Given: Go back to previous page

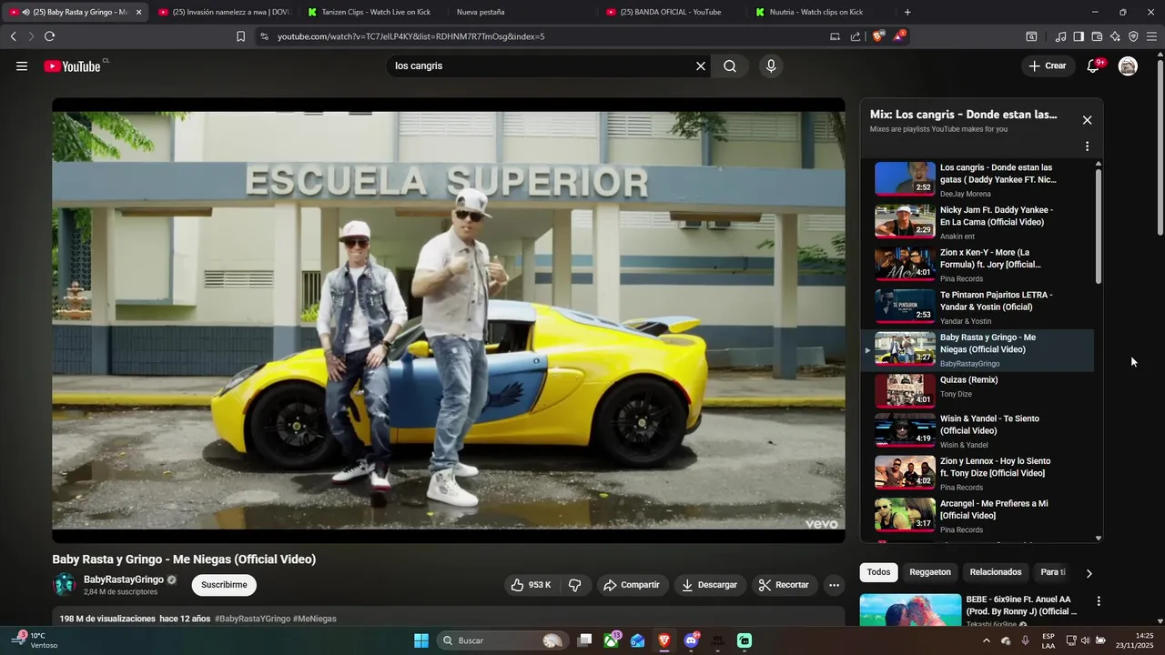Looking at the screenshot, I should pyautogui.click(x=13, y=36).
